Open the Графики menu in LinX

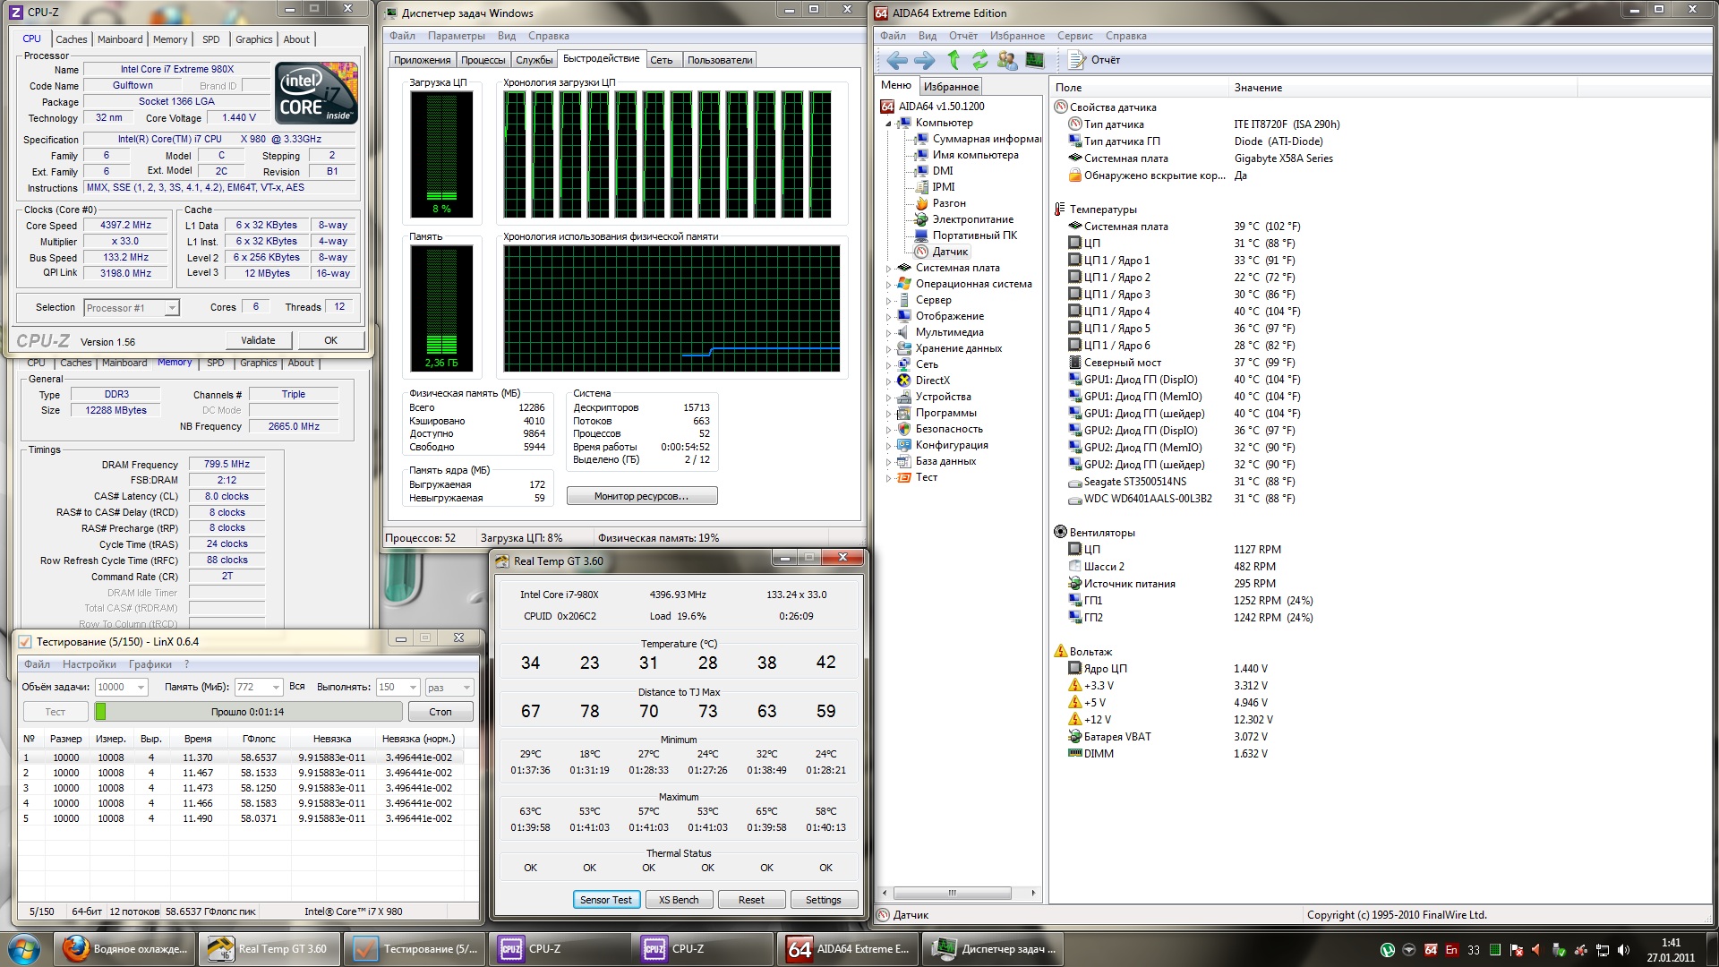[150, 664]
